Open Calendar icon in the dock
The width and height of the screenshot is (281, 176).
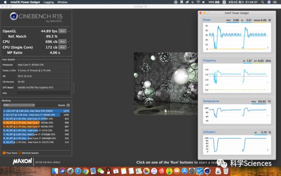pyautogui.click(x=116, y=171)
